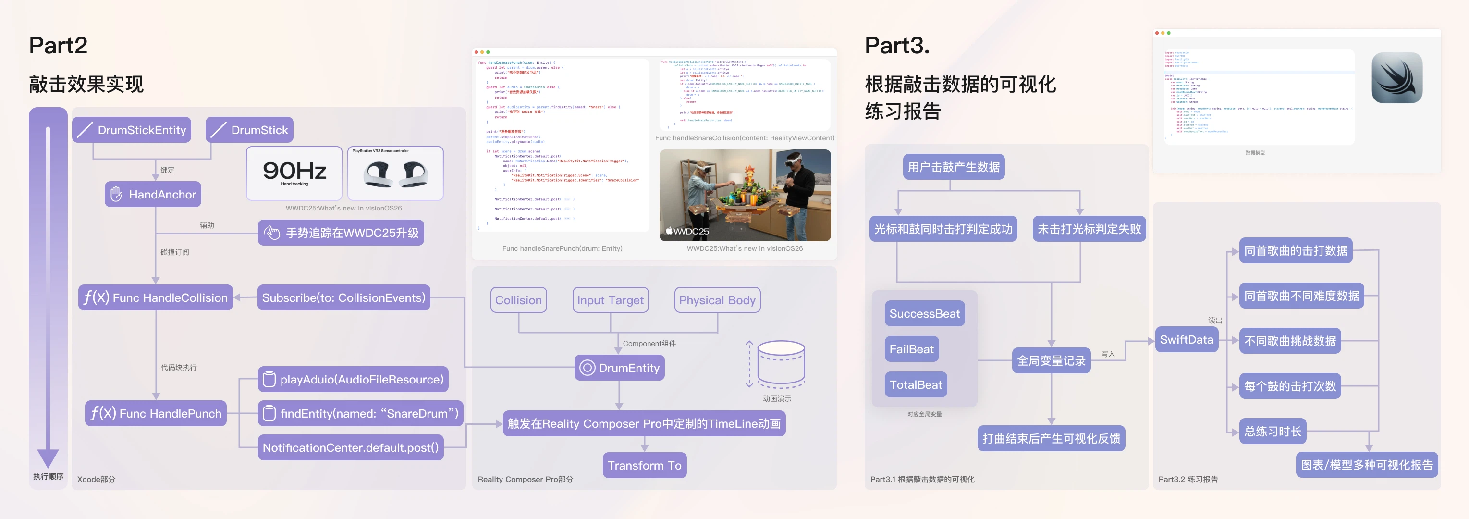
Task: Click the f(x) icon in Func HandlePunch
Action: (103, 413)
